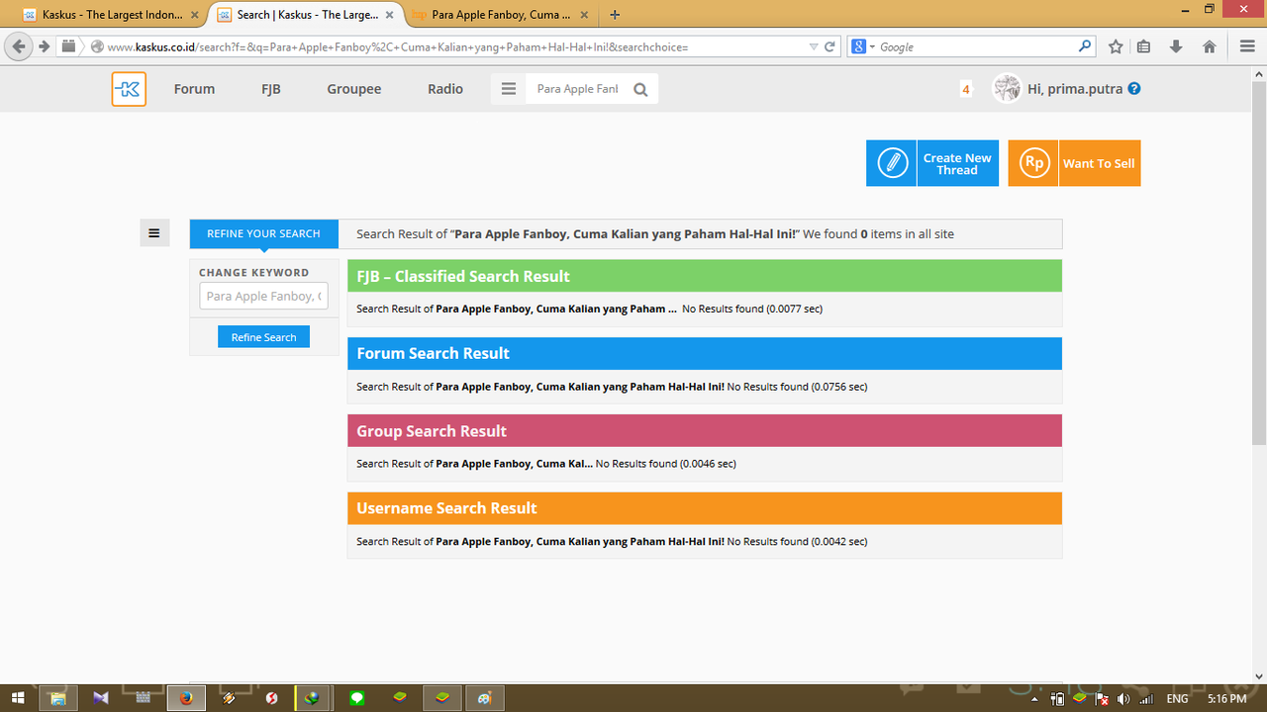
Task: Open the downloads arrow icon
Action: click(x=1176, y=46)
